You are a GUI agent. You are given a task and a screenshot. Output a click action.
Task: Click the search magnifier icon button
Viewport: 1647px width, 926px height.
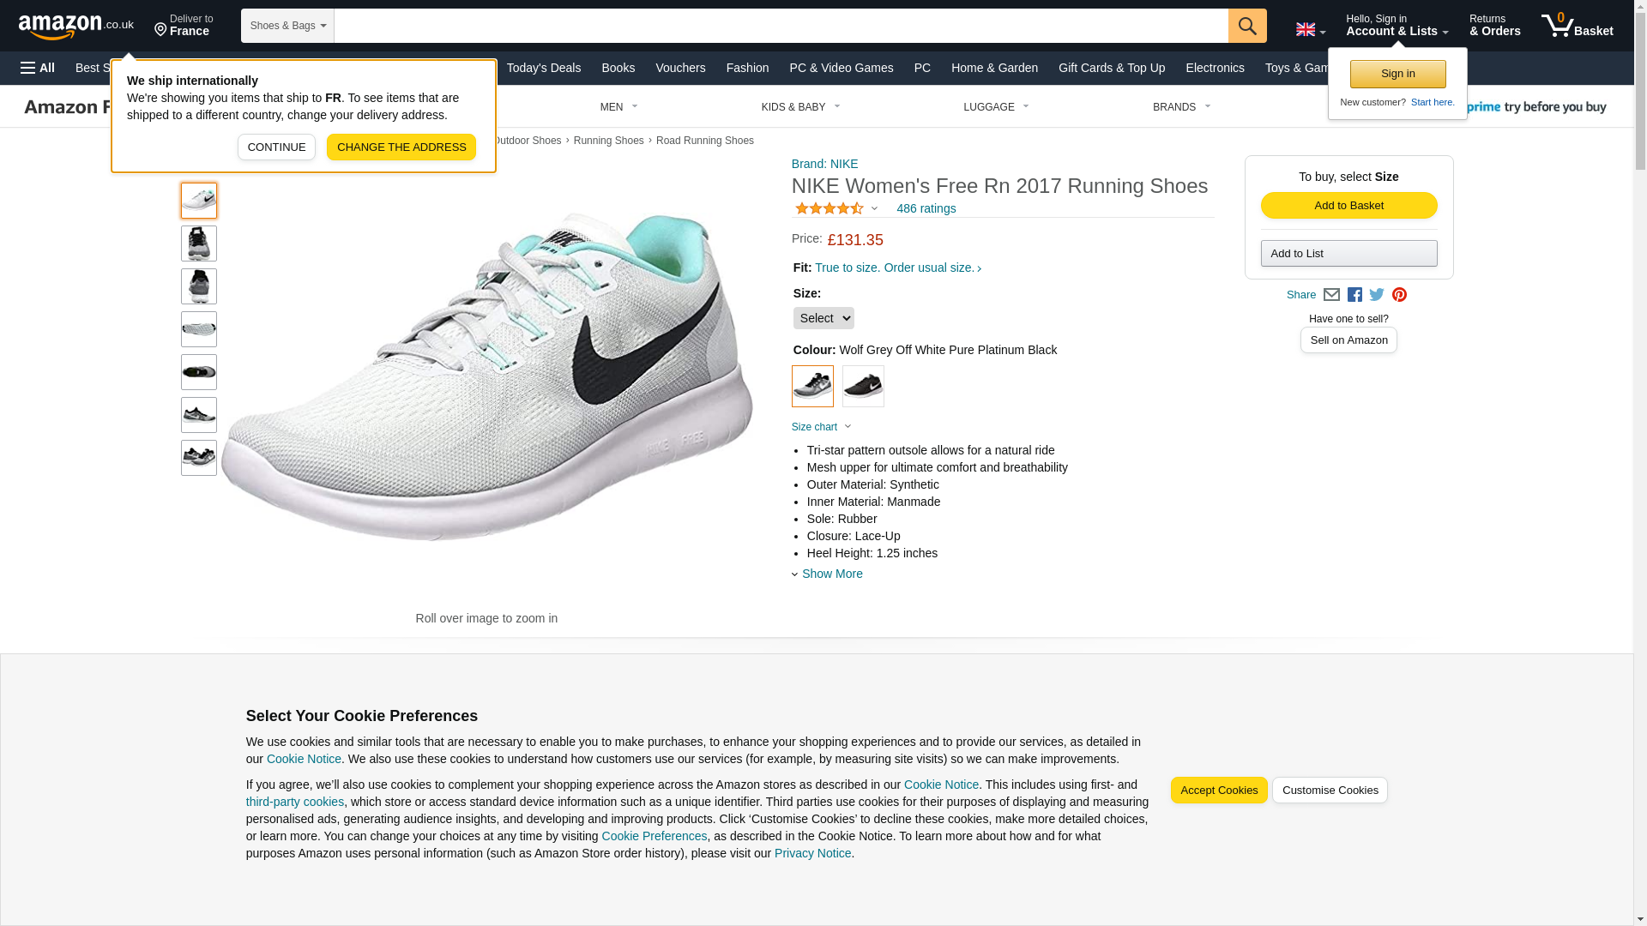tap(1246, 26)
